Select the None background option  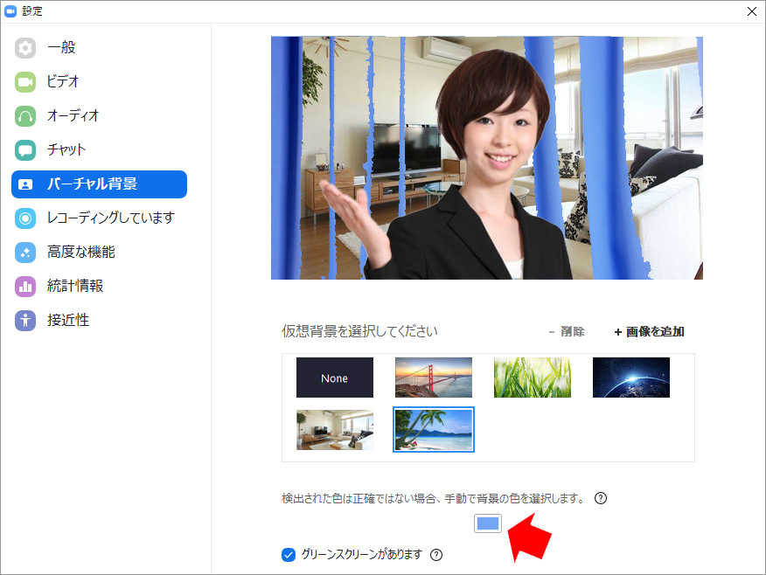[335, 378]
